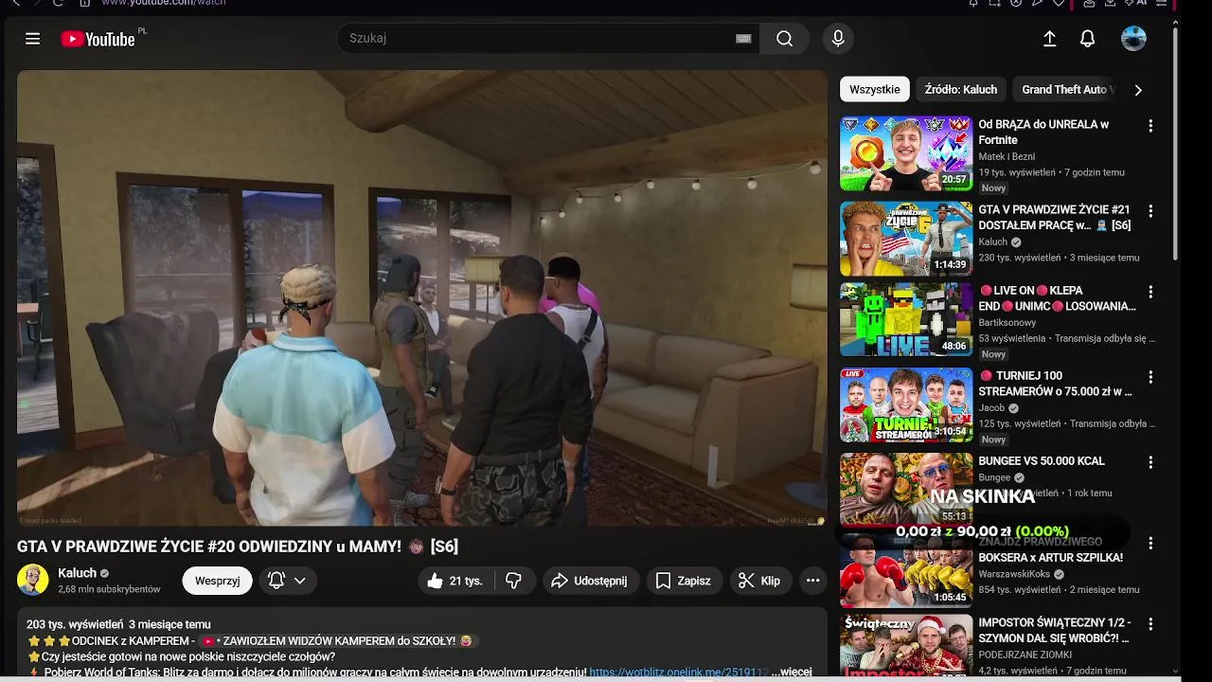
Task: Click TURNIEJ 100 STREAMERÓW title text
Action: click(1055, 384)
